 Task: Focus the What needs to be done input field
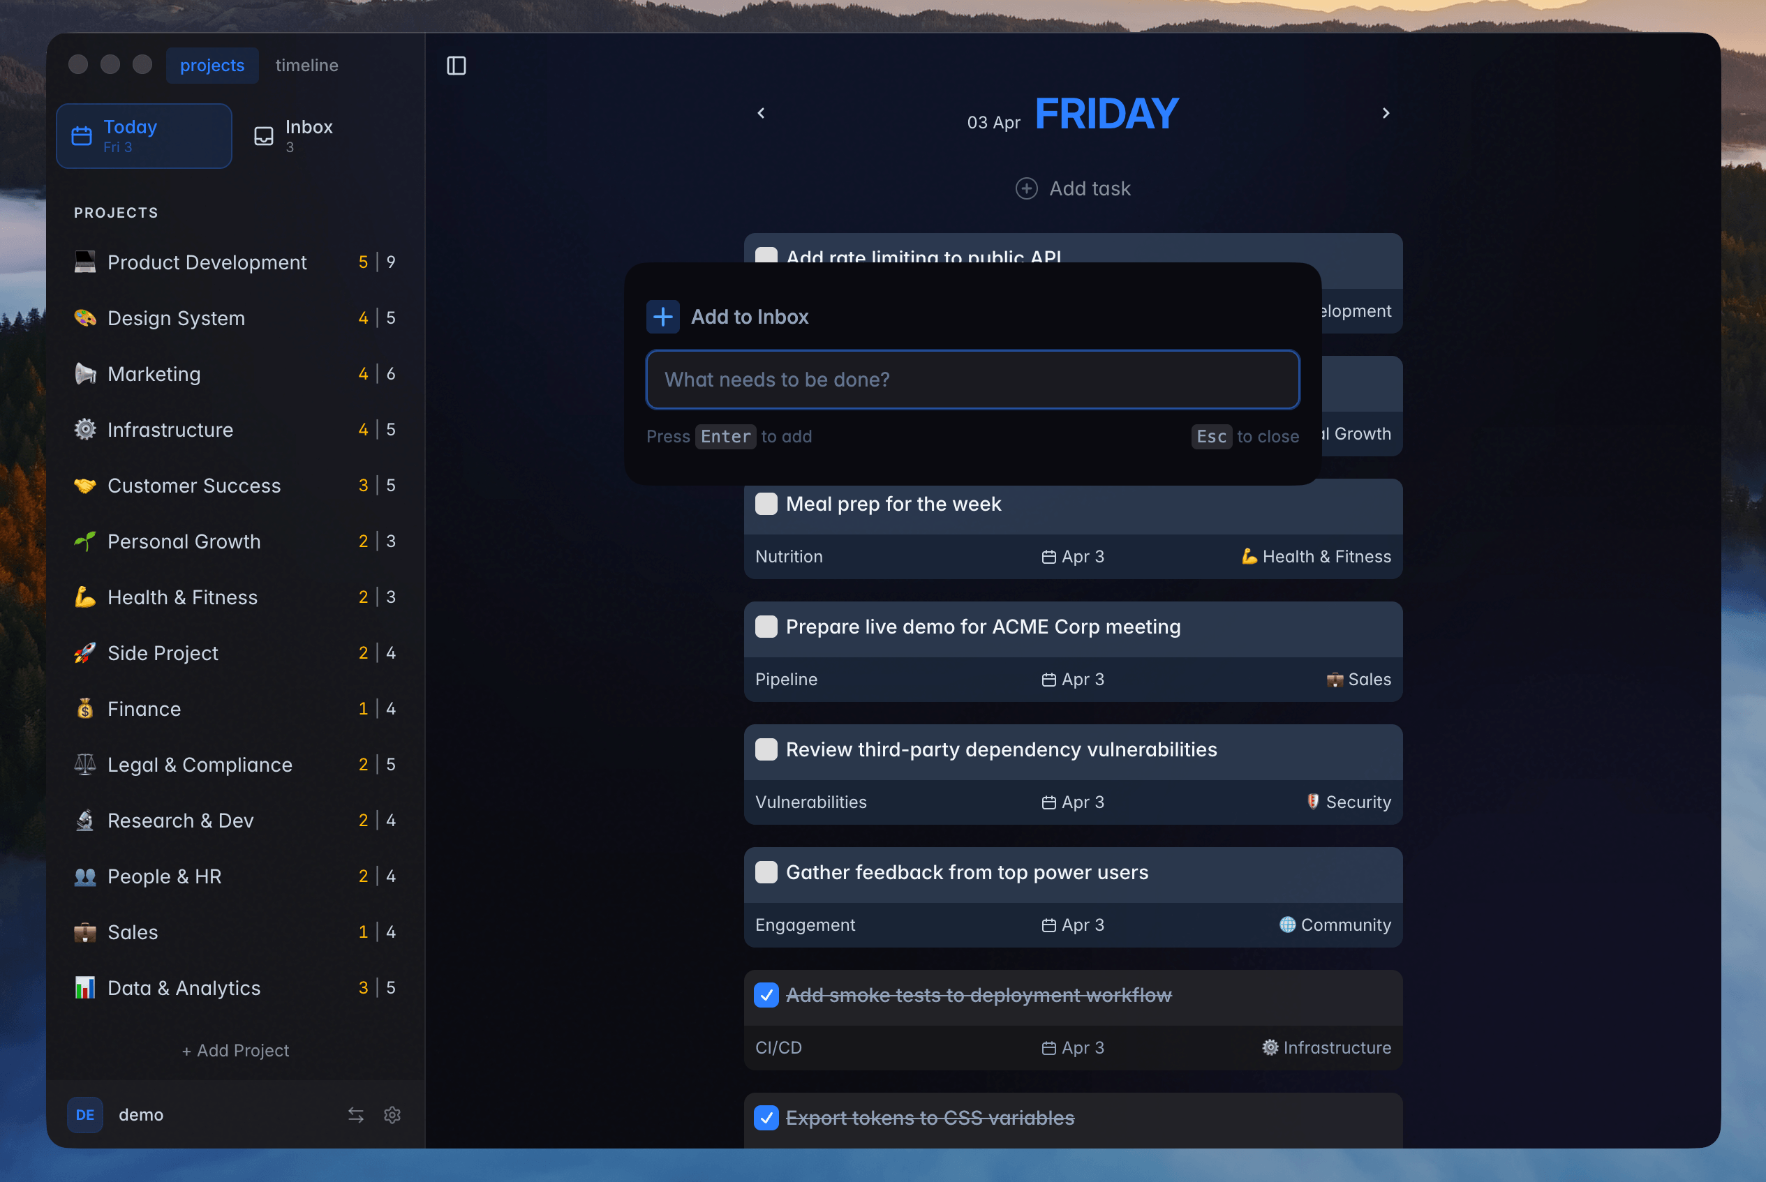pos(972,379)
